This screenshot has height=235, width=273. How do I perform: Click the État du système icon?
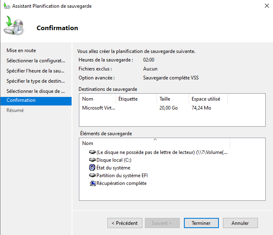tap(92, 168)
